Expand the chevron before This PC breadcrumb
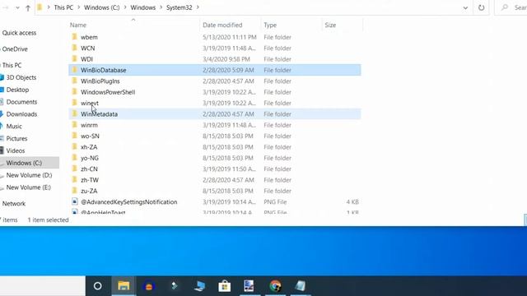Viewport: 527px width, 296px height. 49,7
